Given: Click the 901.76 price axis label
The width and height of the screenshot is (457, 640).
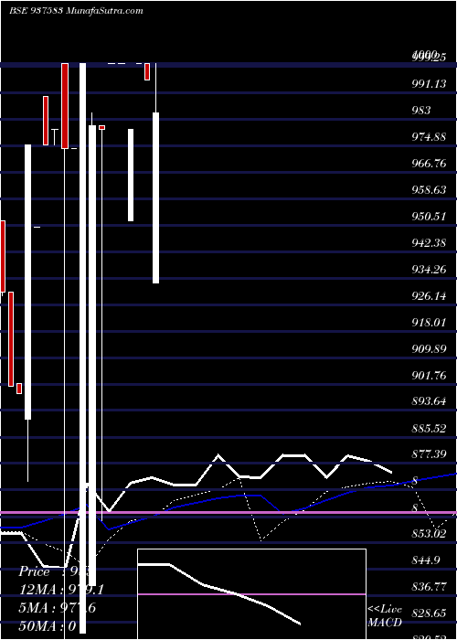Looking at the screenshot, I should [x=429, y=376].
